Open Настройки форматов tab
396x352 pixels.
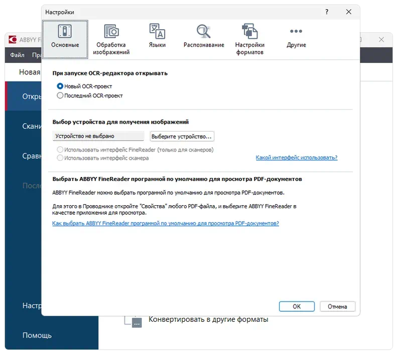click(249, 39)
